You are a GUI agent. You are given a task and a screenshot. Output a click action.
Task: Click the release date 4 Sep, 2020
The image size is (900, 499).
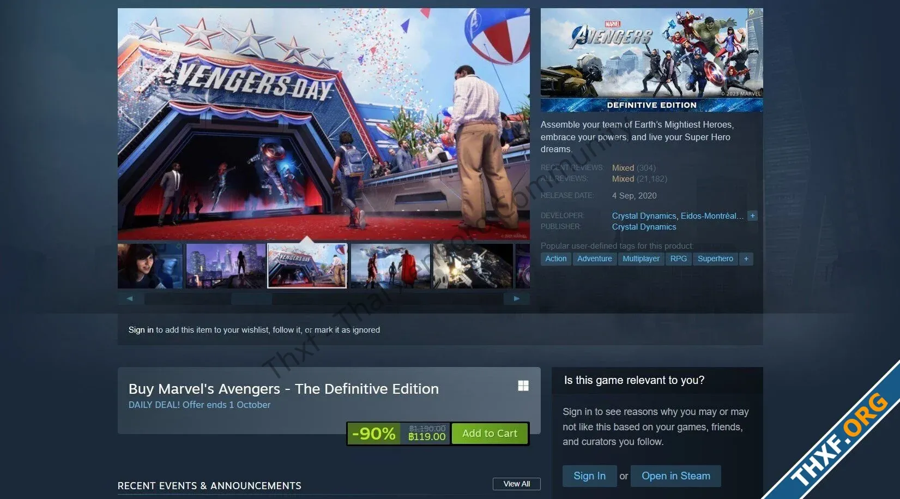pyautogui.click(x=634, y=196)
